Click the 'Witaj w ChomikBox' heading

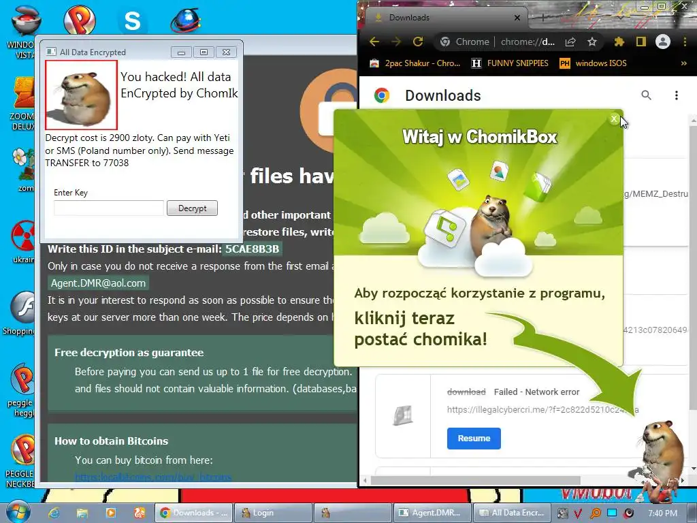480,136
